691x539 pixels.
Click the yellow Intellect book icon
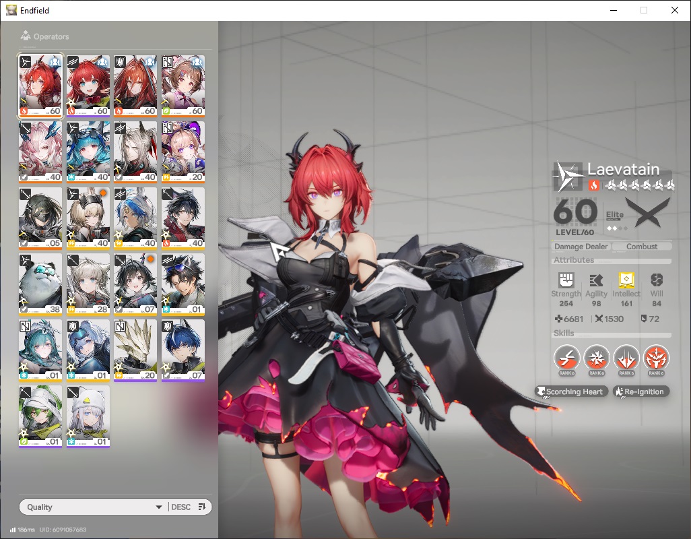click(x=626, y=280)
